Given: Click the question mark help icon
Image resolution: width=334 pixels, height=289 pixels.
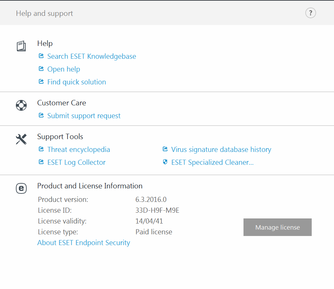Looking at the screenshot, I should click(x=310, y=13).
